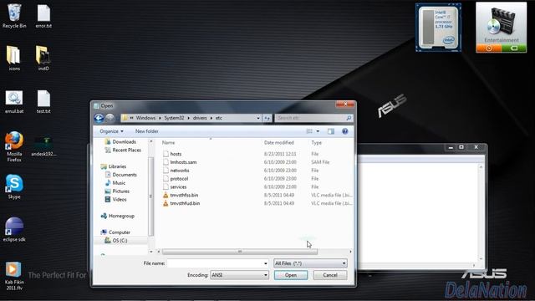The width and height of the screenshot is (535, 301).
Task: Open the Recycle Bin desktop icon
Action: (14, 16)
